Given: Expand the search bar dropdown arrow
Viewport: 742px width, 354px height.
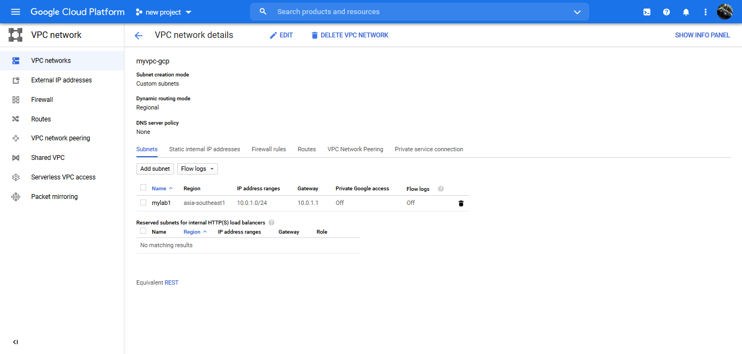Looking at the screenshot, I should tap(577, 12).
